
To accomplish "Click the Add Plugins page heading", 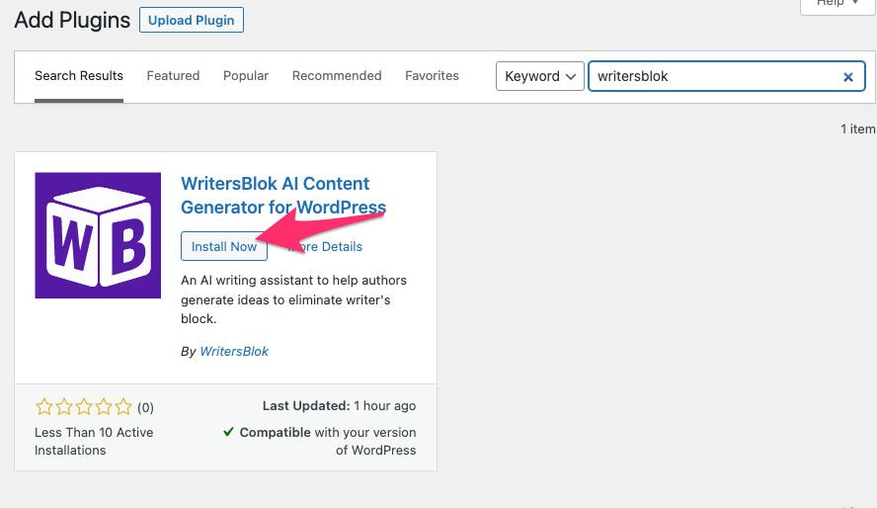I will click(x=72, y=20).
